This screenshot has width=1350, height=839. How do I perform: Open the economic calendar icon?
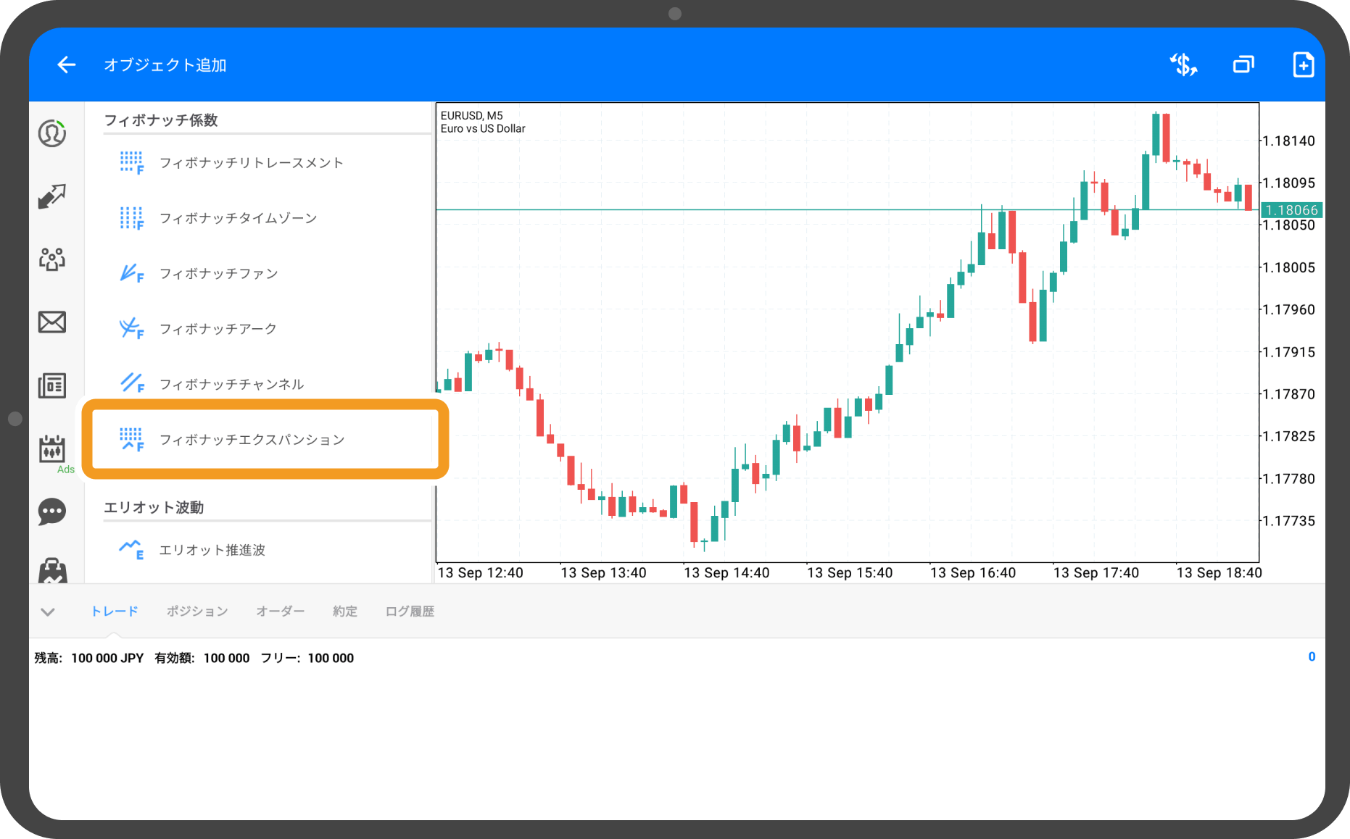52,449
